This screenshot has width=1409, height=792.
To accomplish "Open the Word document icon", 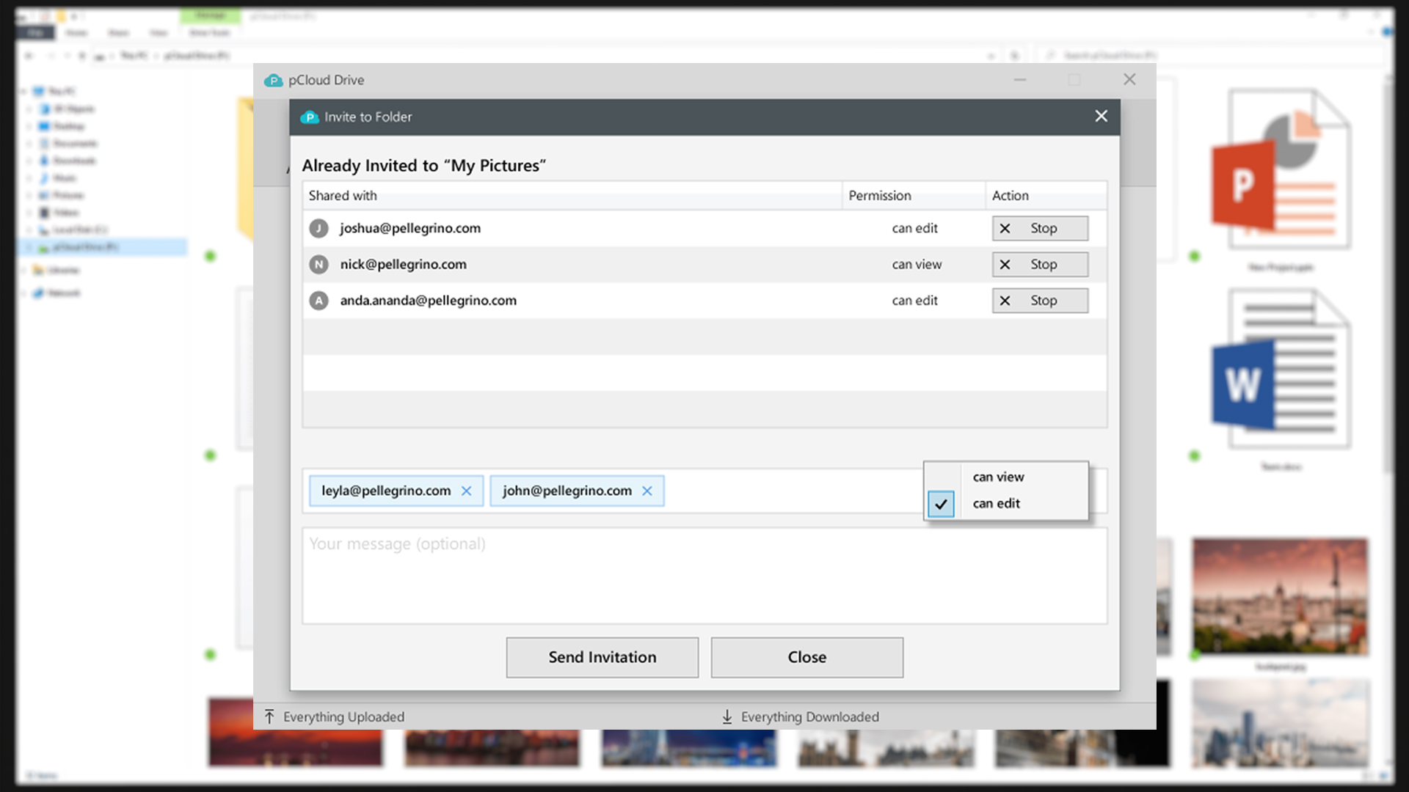I will [x=1281, y=369].
